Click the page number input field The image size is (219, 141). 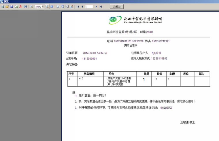click(89, 7)
